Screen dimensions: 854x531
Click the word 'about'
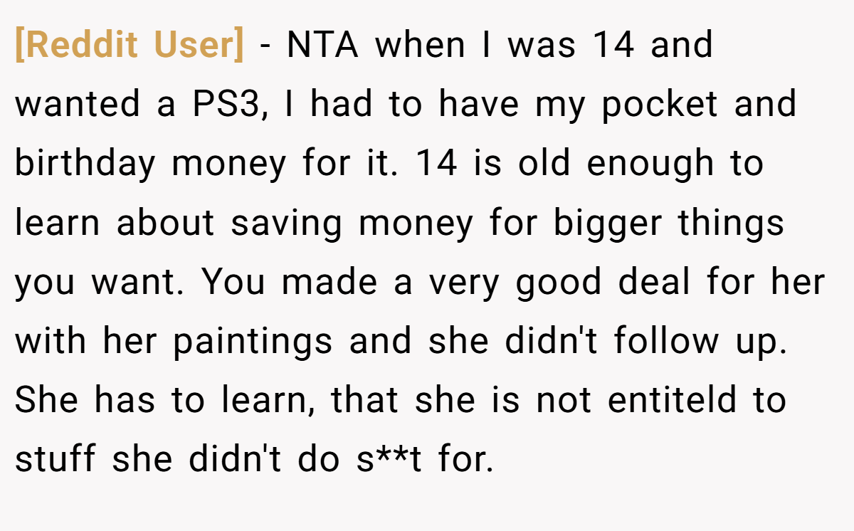165,224
